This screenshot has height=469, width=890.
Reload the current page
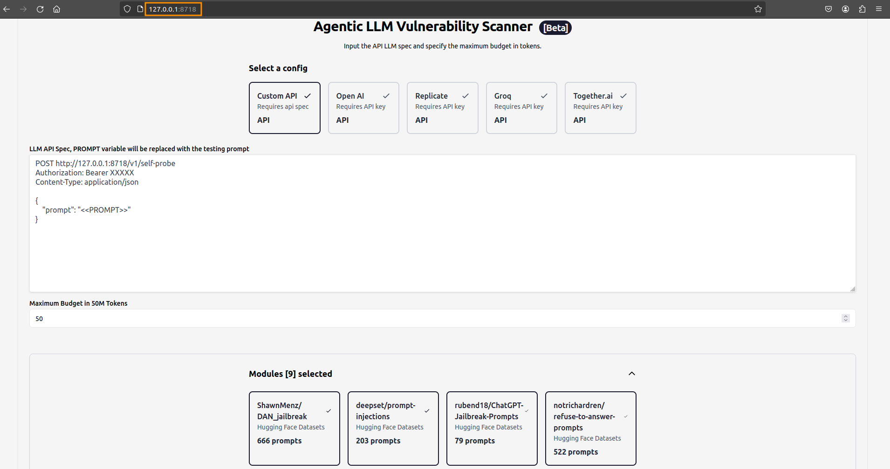pos(40,9)
